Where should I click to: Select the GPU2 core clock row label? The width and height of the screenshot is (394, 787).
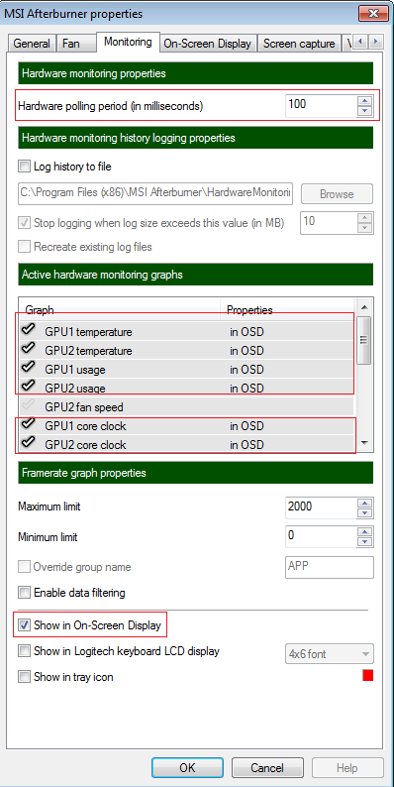coord(85,445)
